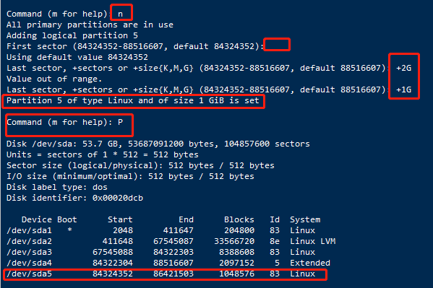Click the '1048576' blocks value
Viewport: 433px width, 288px height.
236,274
